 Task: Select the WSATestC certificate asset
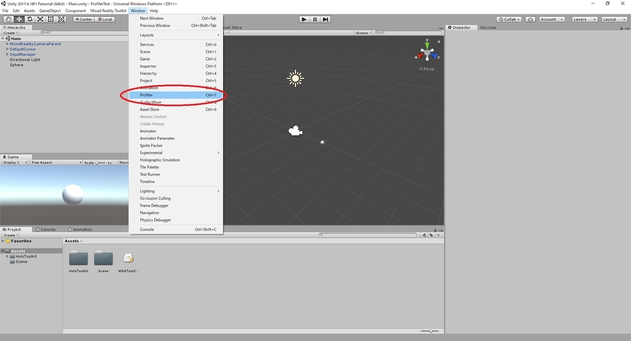point(128,259)
